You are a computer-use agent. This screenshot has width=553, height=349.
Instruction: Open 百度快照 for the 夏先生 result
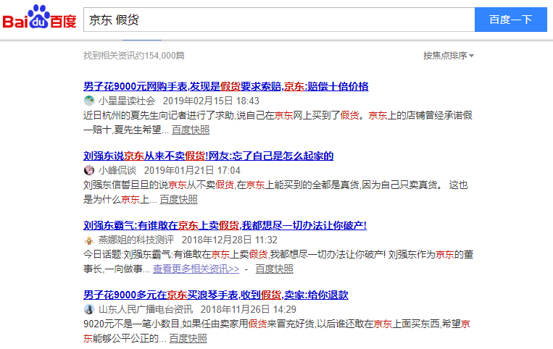(x=191, y=130)
